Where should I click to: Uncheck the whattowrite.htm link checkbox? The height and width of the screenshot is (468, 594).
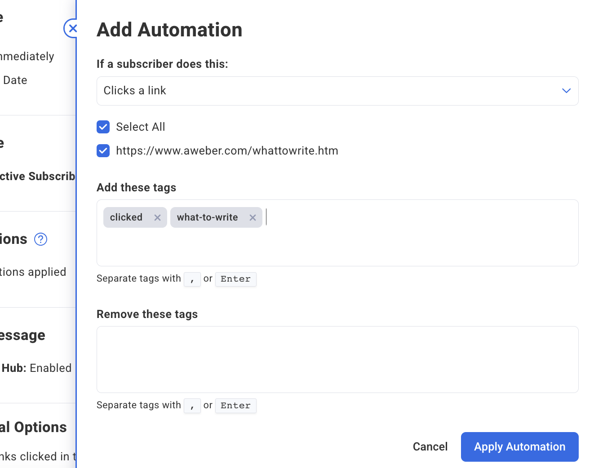click(103, 150)
